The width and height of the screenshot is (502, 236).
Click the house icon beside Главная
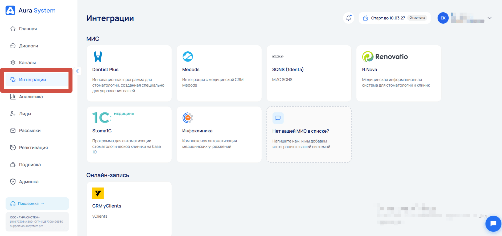click(13, 29)
